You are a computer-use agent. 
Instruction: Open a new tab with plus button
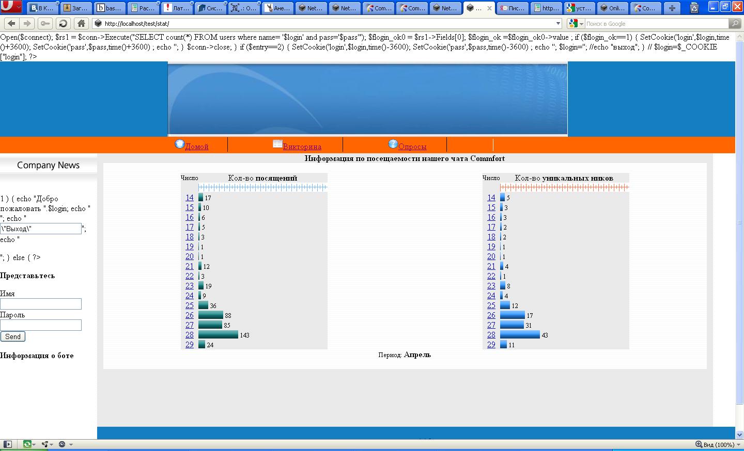tap(672, 8)
